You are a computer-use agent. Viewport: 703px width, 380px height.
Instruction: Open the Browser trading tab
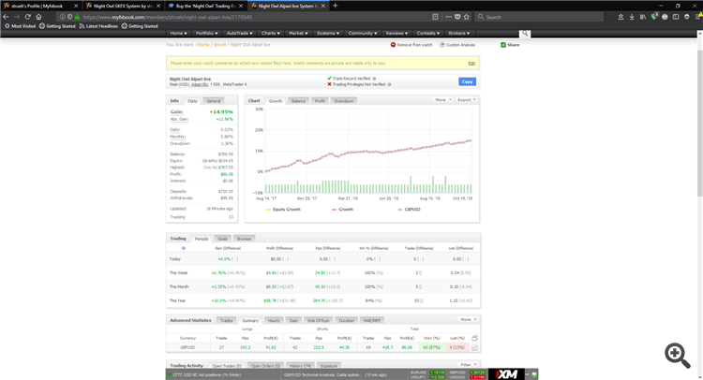(244, 239)
